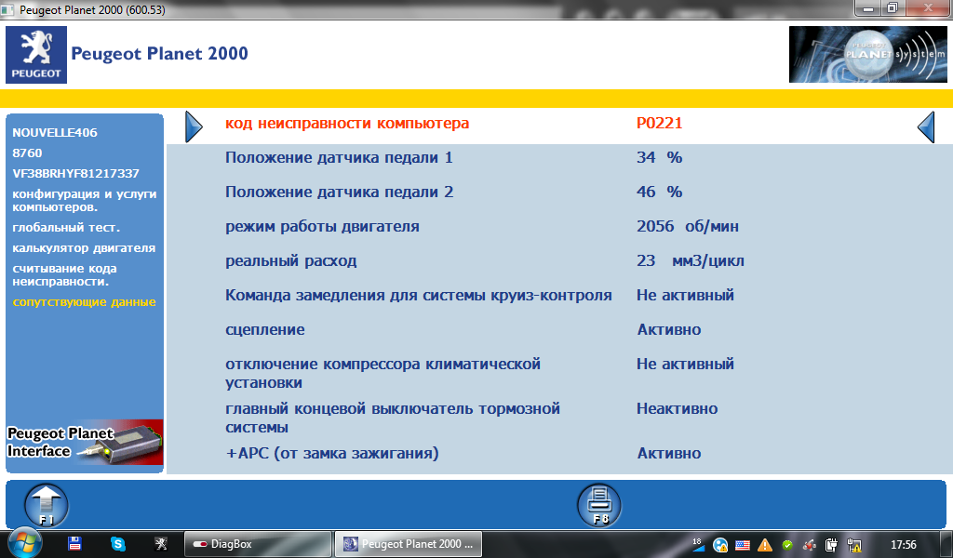Click 'сопутствующие данные' highlighted sidebar item
Screen dimensions: 953x558
point(84,302)
